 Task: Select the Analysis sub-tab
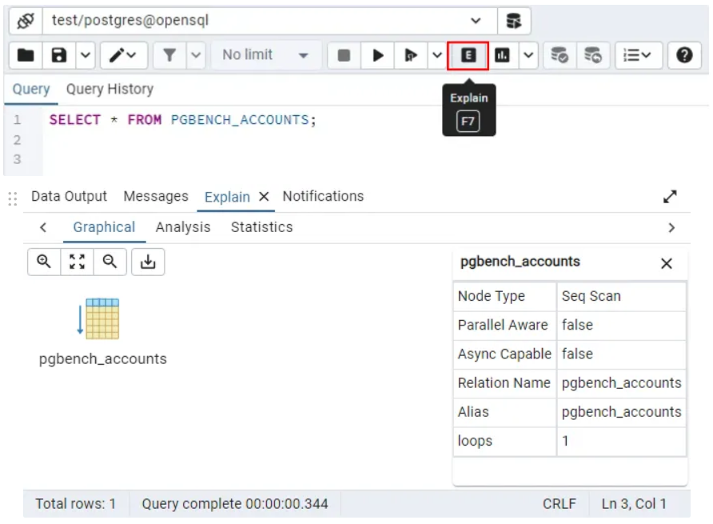pyautogui.click(x=183, y=227)
